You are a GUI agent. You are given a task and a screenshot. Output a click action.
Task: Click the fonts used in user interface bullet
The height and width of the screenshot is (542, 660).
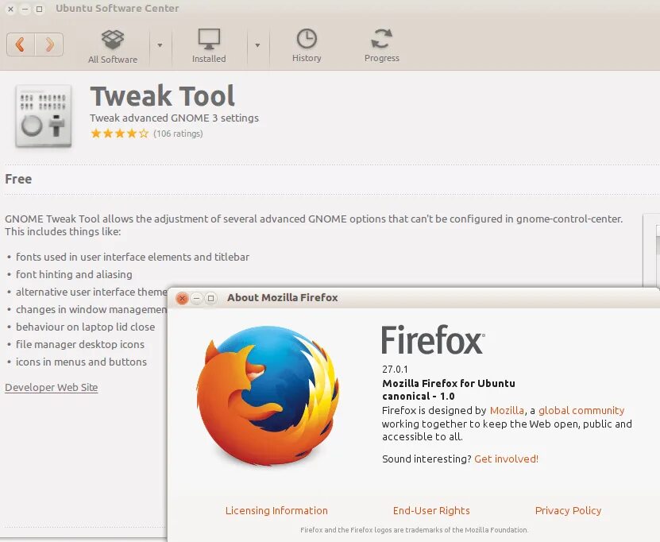tap(133, 257)
